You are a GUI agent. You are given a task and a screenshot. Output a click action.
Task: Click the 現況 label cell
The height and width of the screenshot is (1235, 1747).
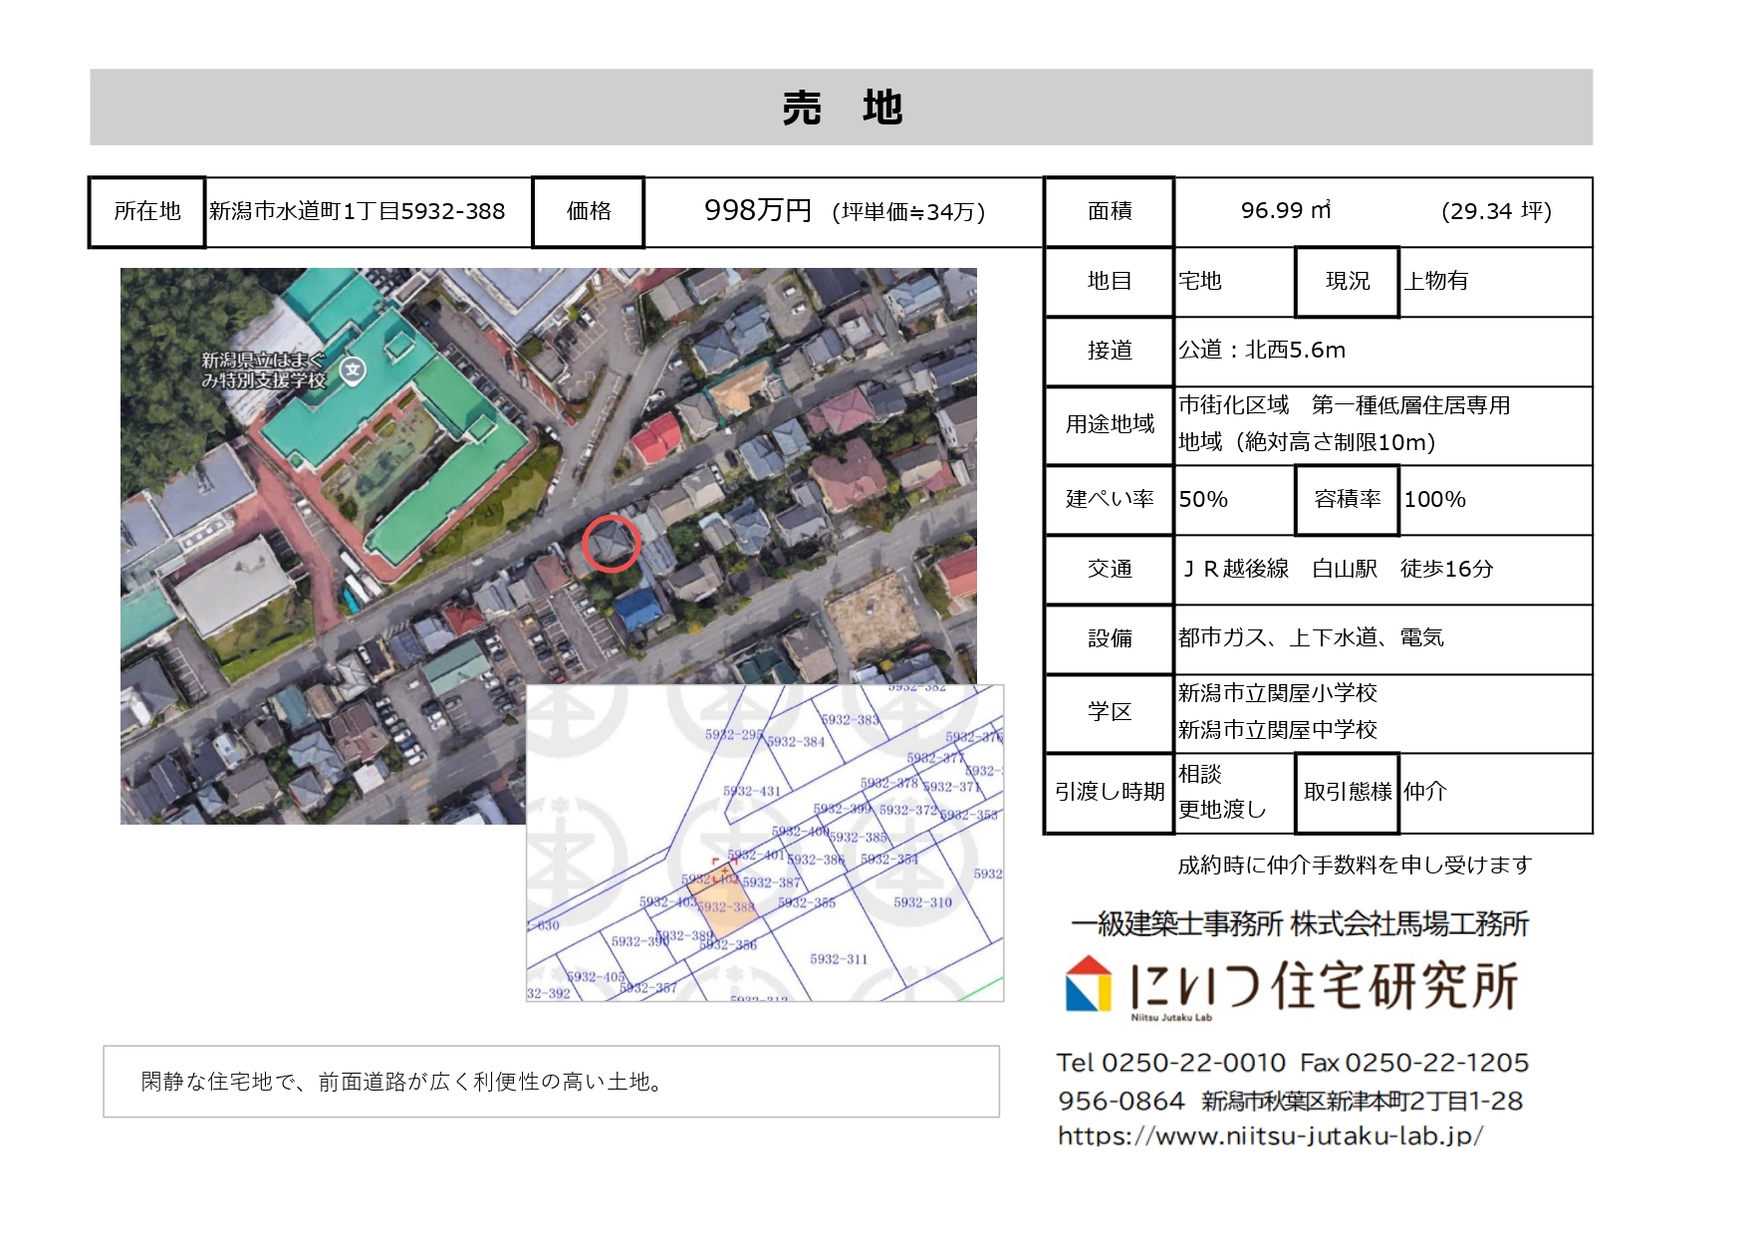pyautogui.click(x=1348, y=282)
